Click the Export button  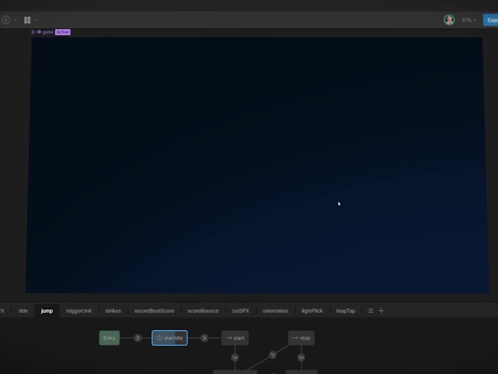[491, 20]
